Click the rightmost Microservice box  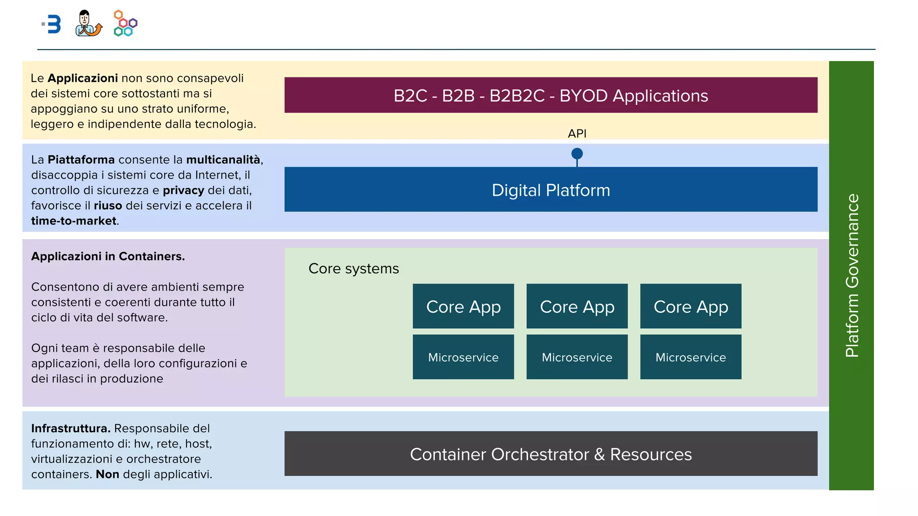click(x=690, y=357)
